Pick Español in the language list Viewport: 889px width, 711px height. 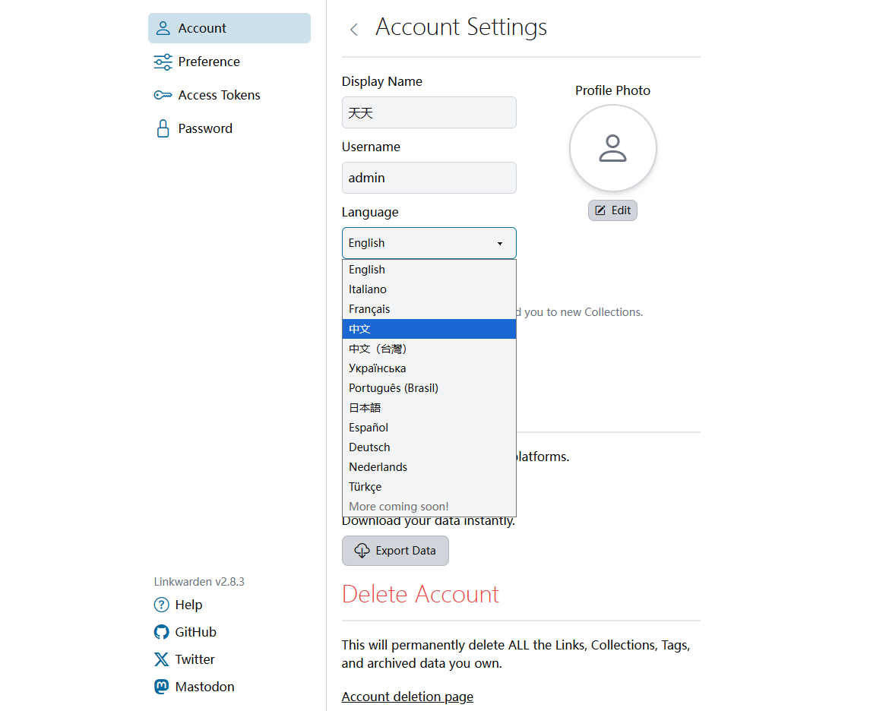pos(429,428)
